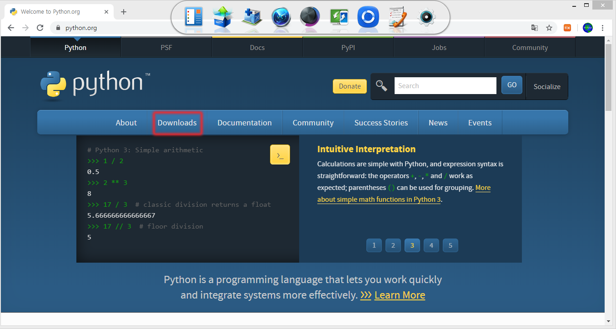
Task: Click the vertical scrollbar up arrow
Action: (x=608, y=40)
